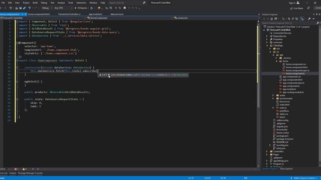Click the Switch Views icon in Solution Explorer

(275, 18)
